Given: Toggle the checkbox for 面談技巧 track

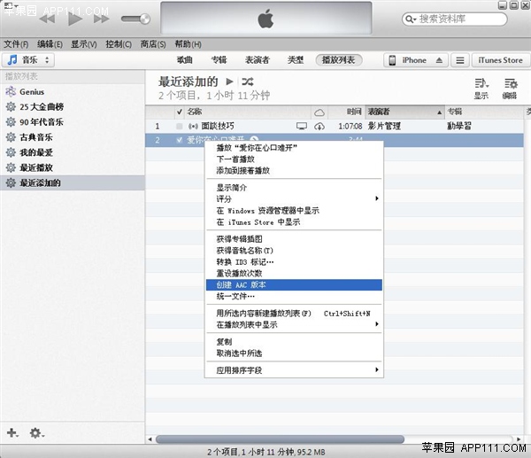Looking at the screenshot, I should coord(180,127).
